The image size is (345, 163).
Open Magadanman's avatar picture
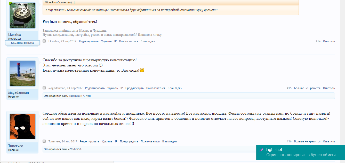pyautogui.click(x=22, y=73)
